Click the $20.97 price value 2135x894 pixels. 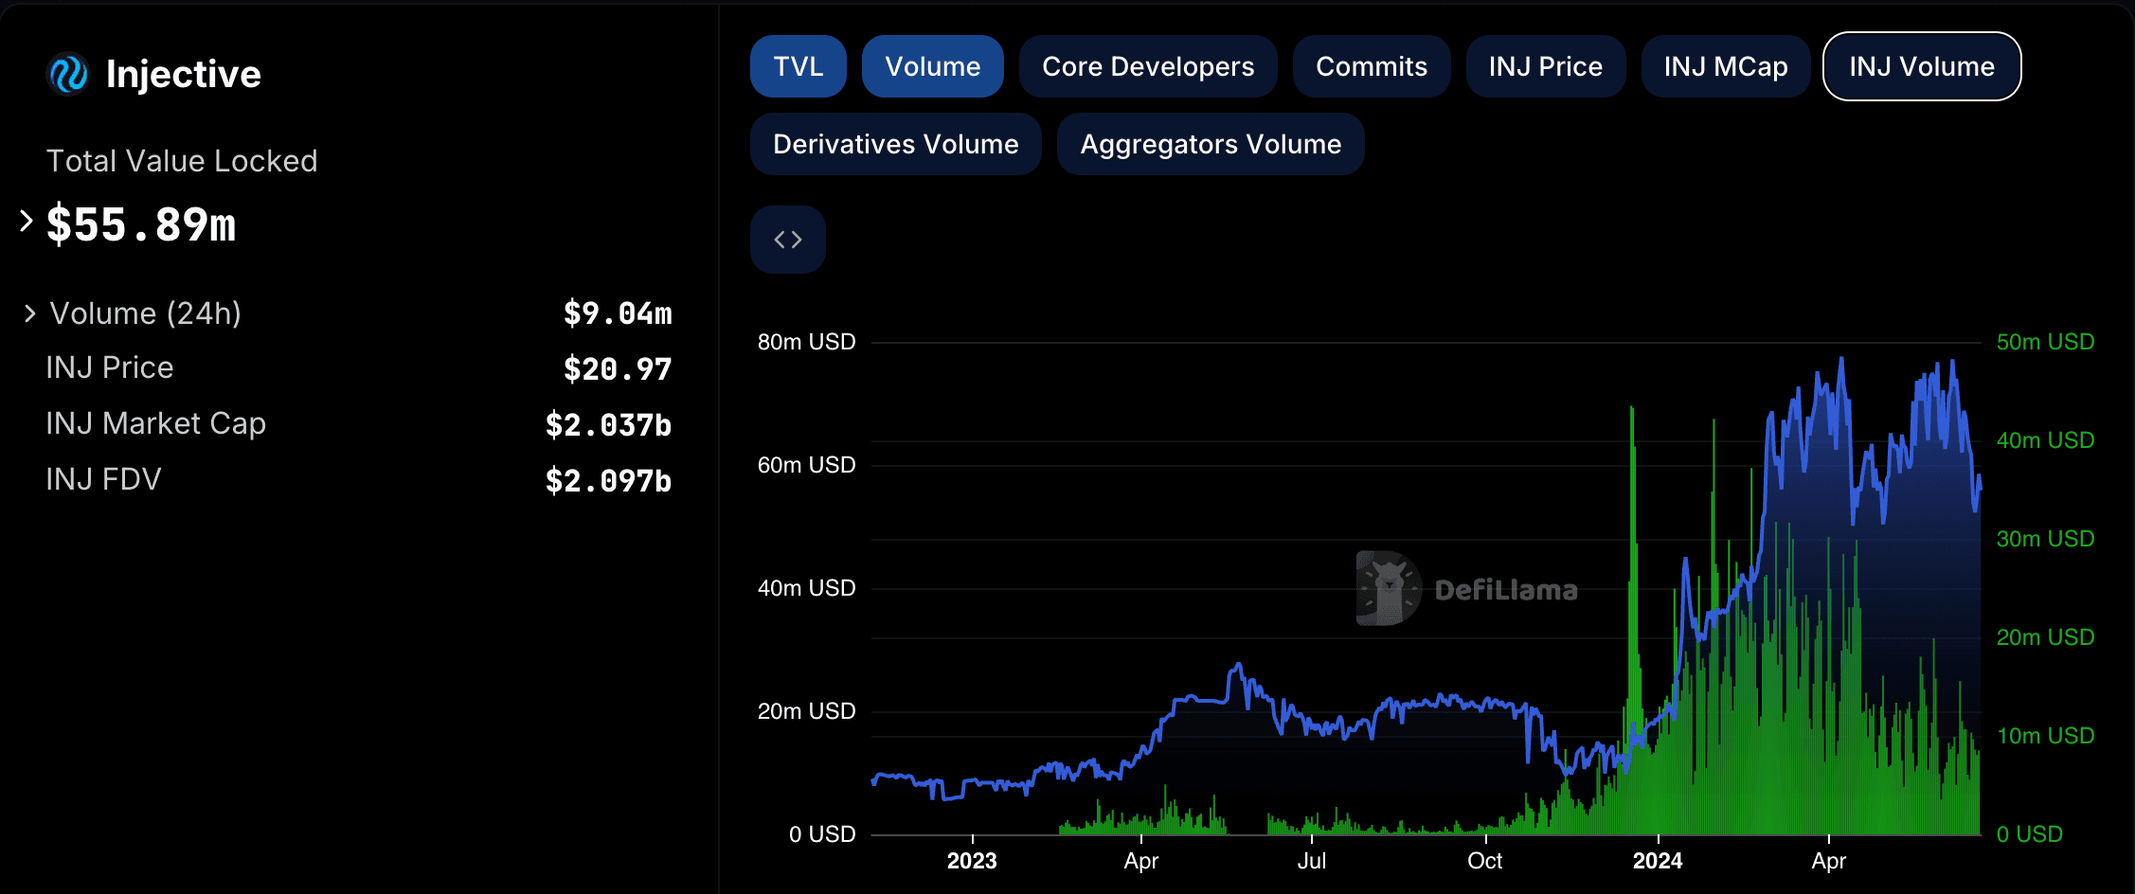point(618,369)
